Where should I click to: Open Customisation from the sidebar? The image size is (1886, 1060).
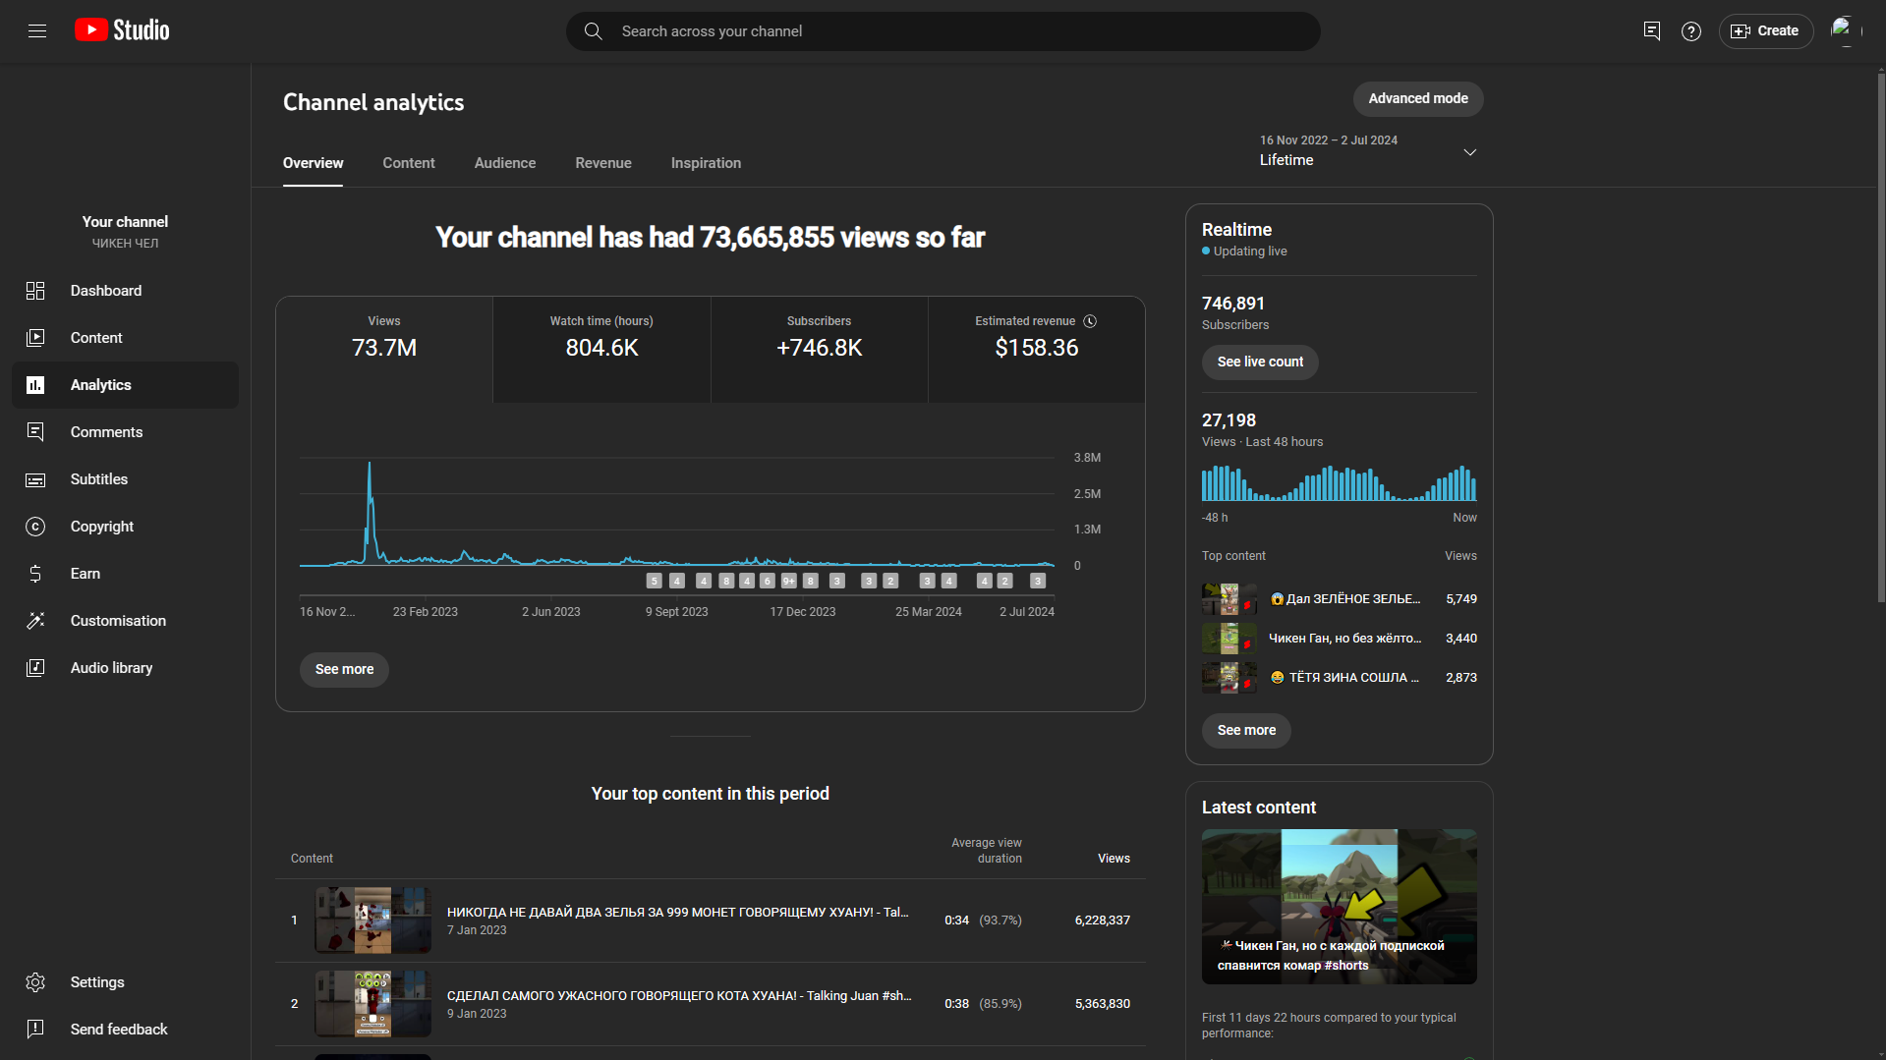click(x=118, y=621)
